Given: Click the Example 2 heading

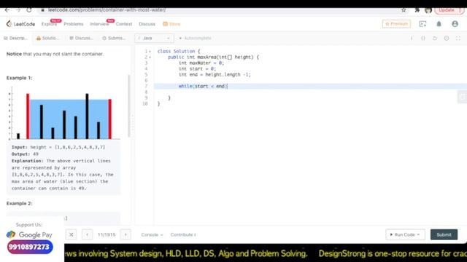Looking at the screenshot, I should coord(20,204).
